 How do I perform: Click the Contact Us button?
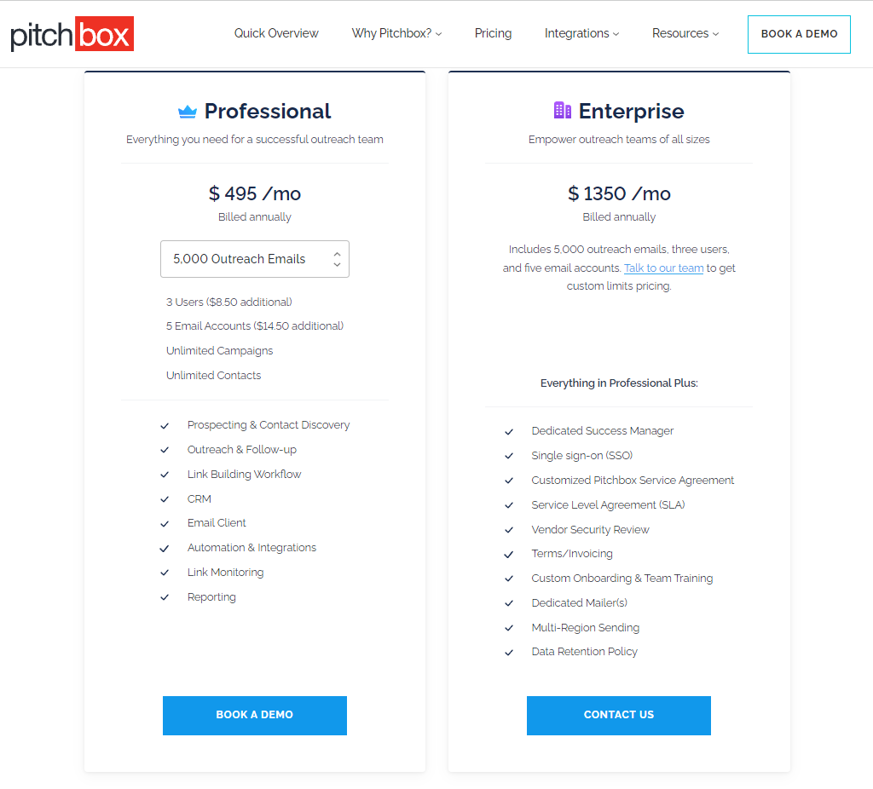(619, 716)
